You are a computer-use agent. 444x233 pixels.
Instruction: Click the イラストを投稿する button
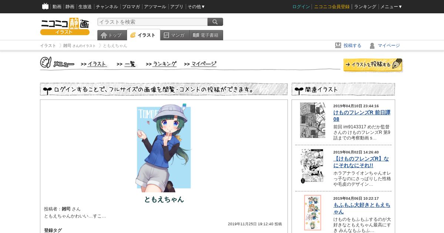click(373, 65)
